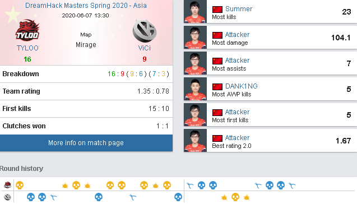
Task: Open TYLOO team name link
Action: [27, 48]
